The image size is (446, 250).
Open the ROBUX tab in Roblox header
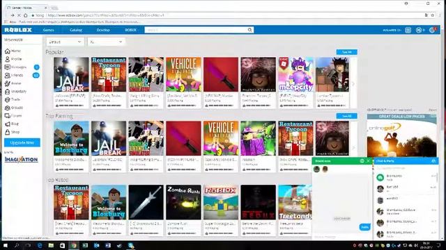(x=130, y=30)
